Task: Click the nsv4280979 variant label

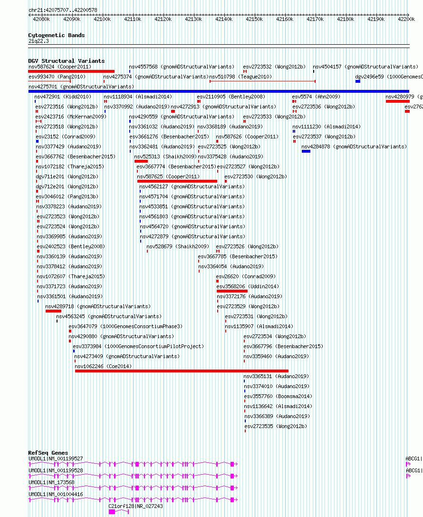Action: coord(404,97)
